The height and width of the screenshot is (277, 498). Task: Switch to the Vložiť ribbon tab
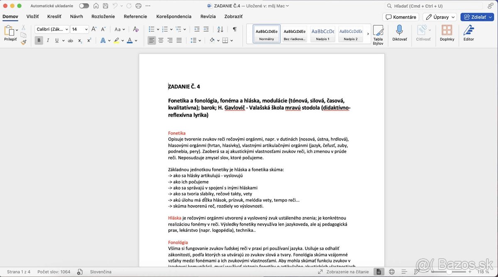(x=32, y=16)
